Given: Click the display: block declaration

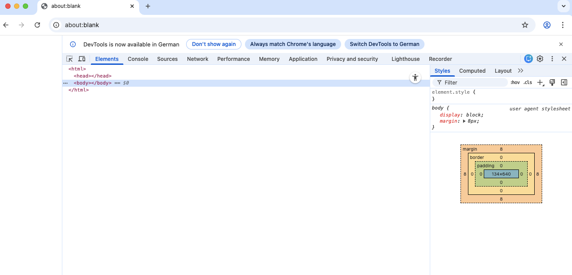Looking at the screenshot, I should pyautogui.click(x=462, y=115).
